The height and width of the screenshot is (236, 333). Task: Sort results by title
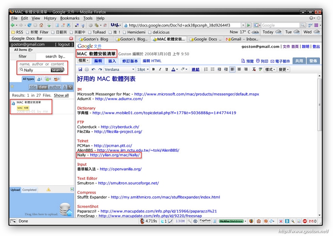click(33, 87)
